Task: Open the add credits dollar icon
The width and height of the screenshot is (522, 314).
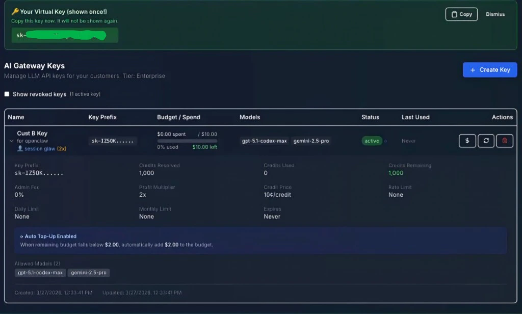Action: pyautogui.click(x=467, y=141)
